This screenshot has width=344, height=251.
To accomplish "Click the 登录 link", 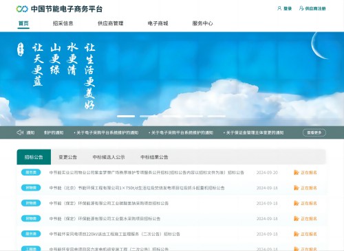I will click(288, 8).
